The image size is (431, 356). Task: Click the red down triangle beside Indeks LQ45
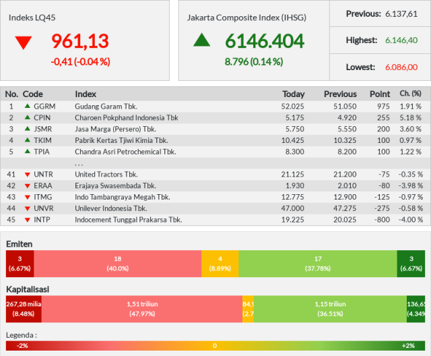[24, 42]
